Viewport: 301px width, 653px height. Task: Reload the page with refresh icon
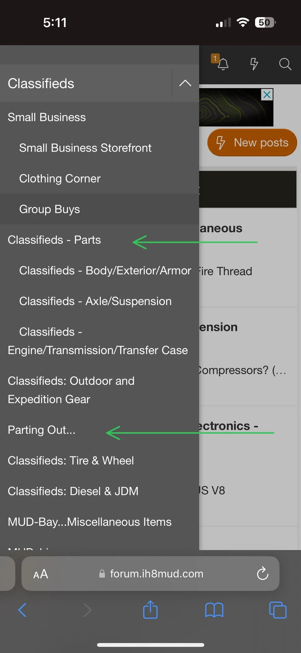click(x=262, y=574)
